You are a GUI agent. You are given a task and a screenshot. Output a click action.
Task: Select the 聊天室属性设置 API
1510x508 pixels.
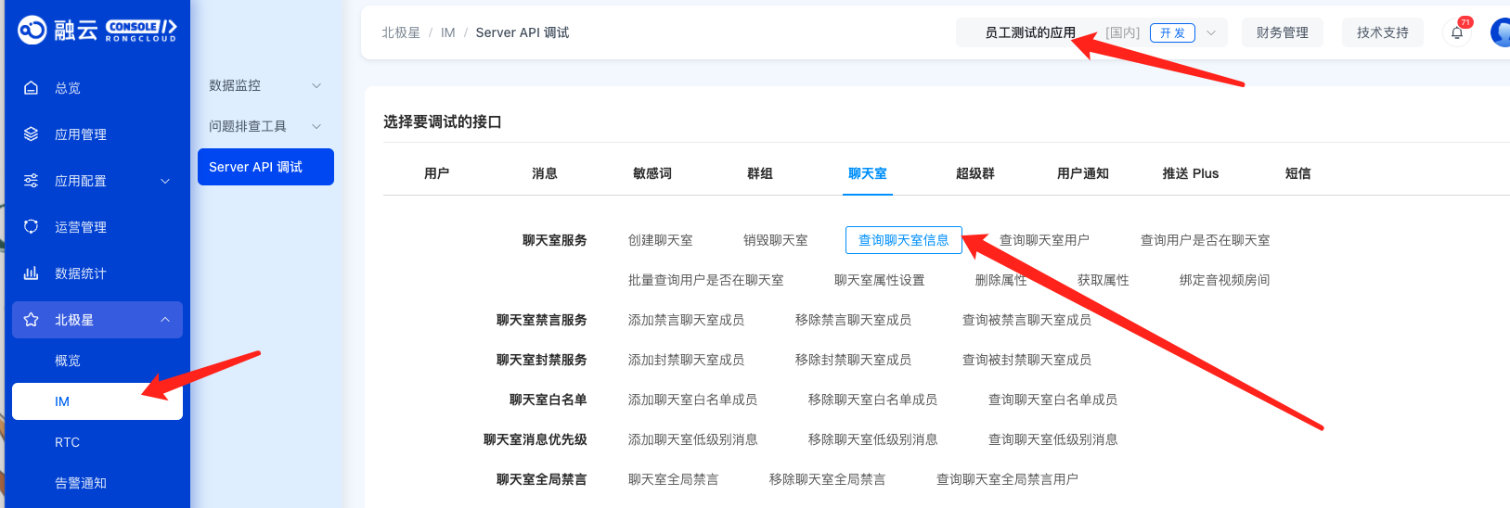pos(880,280)
